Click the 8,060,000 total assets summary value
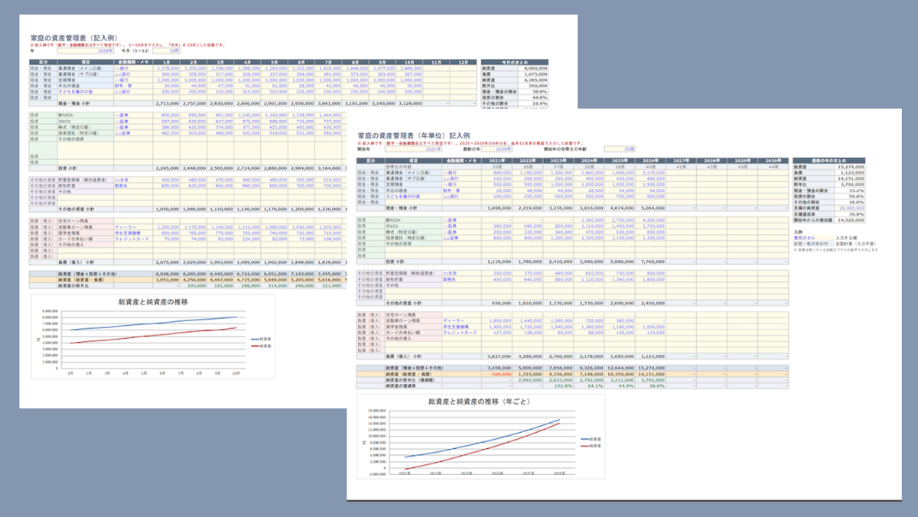918x517 pixels. 533,68
